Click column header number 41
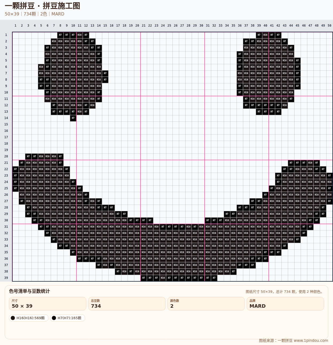This screenshot has height=345, width=333. (272, 26)
